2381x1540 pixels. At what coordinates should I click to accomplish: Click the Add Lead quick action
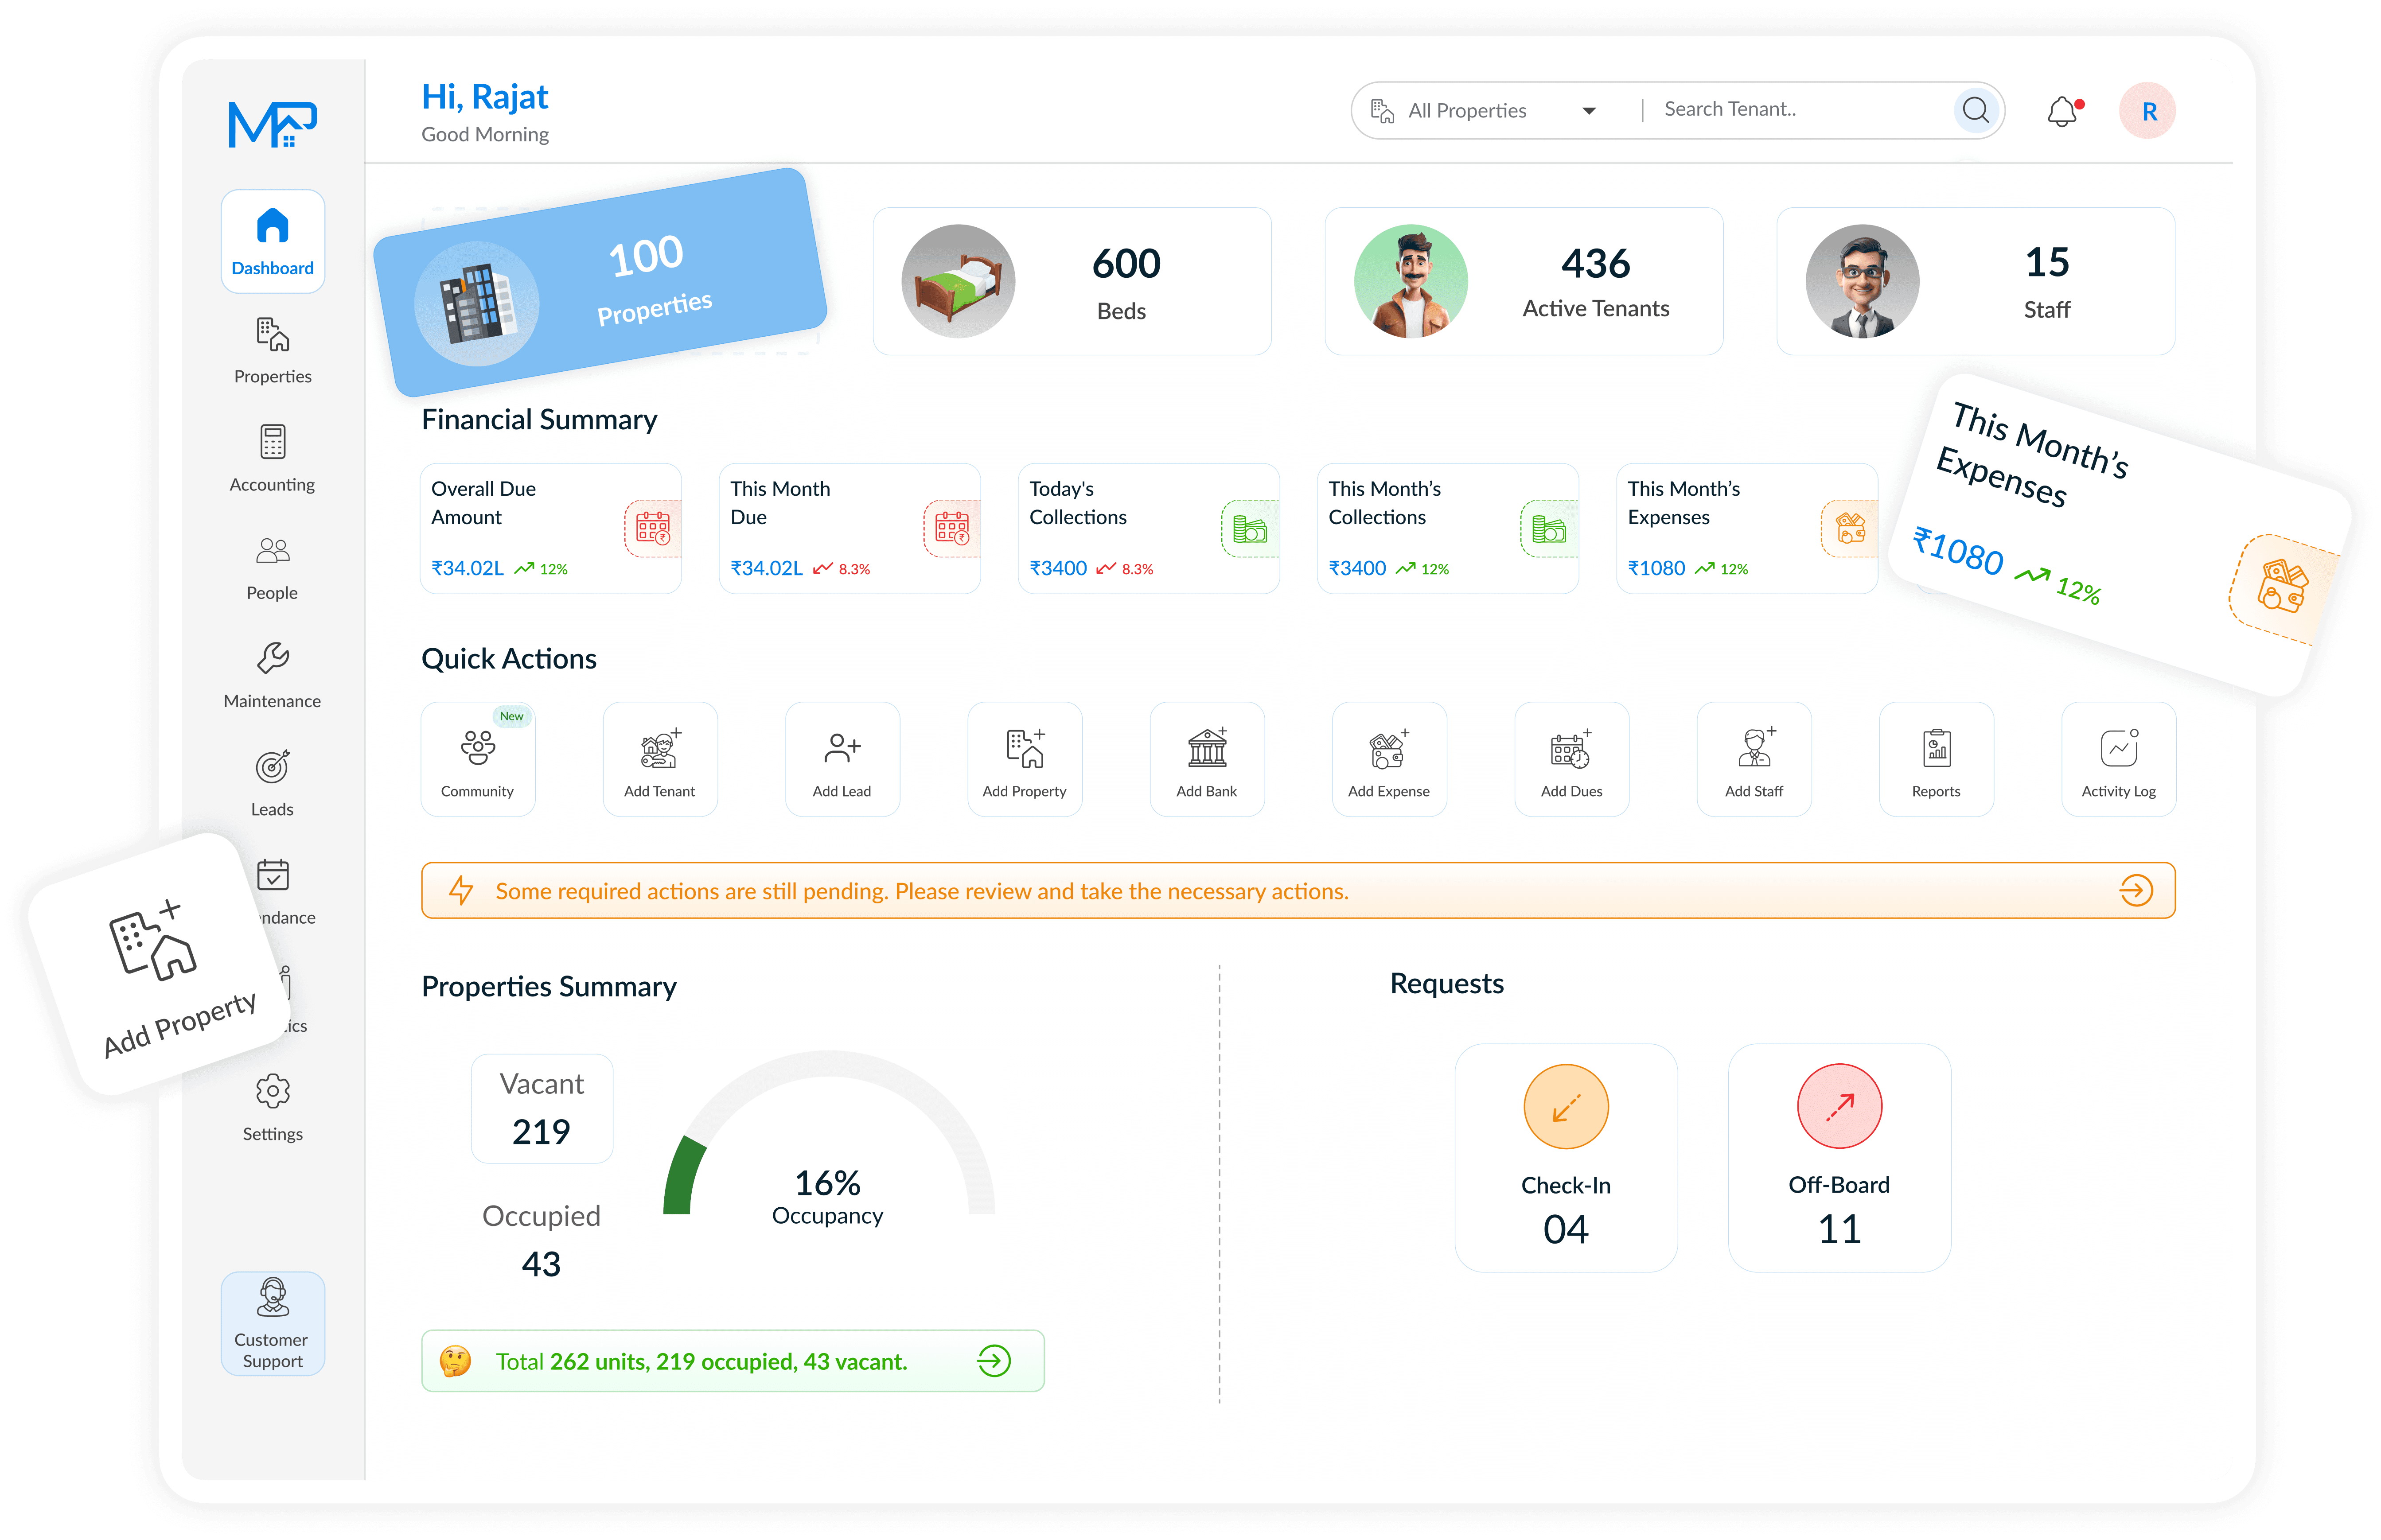(843, 759)
